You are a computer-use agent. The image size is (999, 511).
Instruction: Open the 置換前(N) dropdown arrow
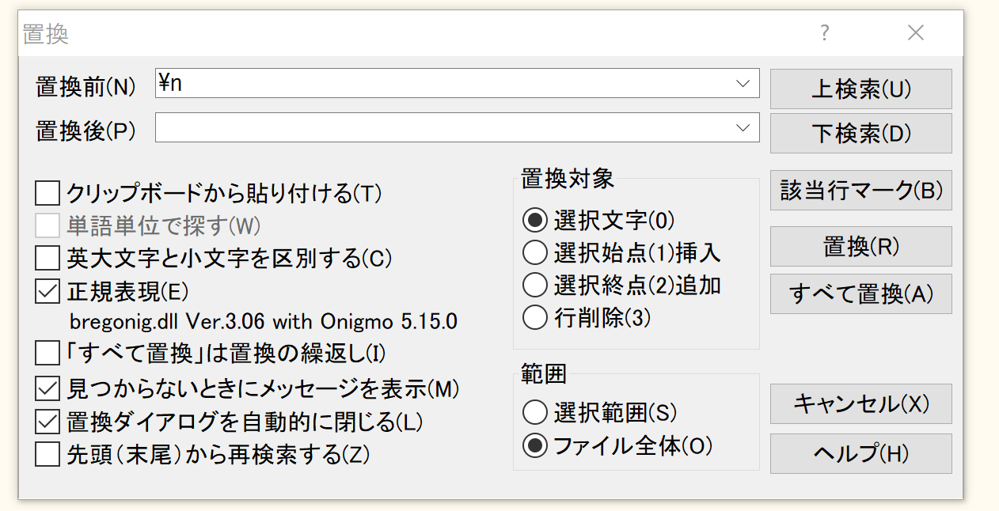click(743, 83)
